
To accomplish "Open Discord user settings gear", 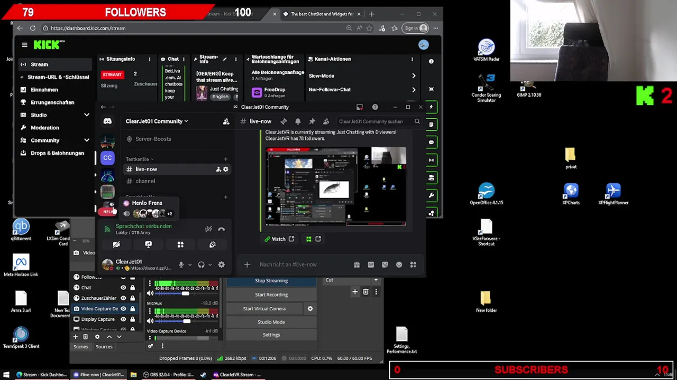I will [x=221, y=264].
